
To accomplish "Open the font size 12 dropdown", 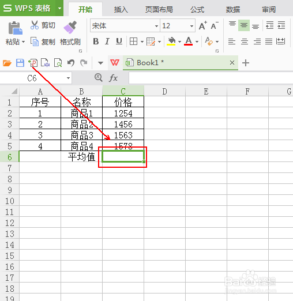I will pos(191,26).
